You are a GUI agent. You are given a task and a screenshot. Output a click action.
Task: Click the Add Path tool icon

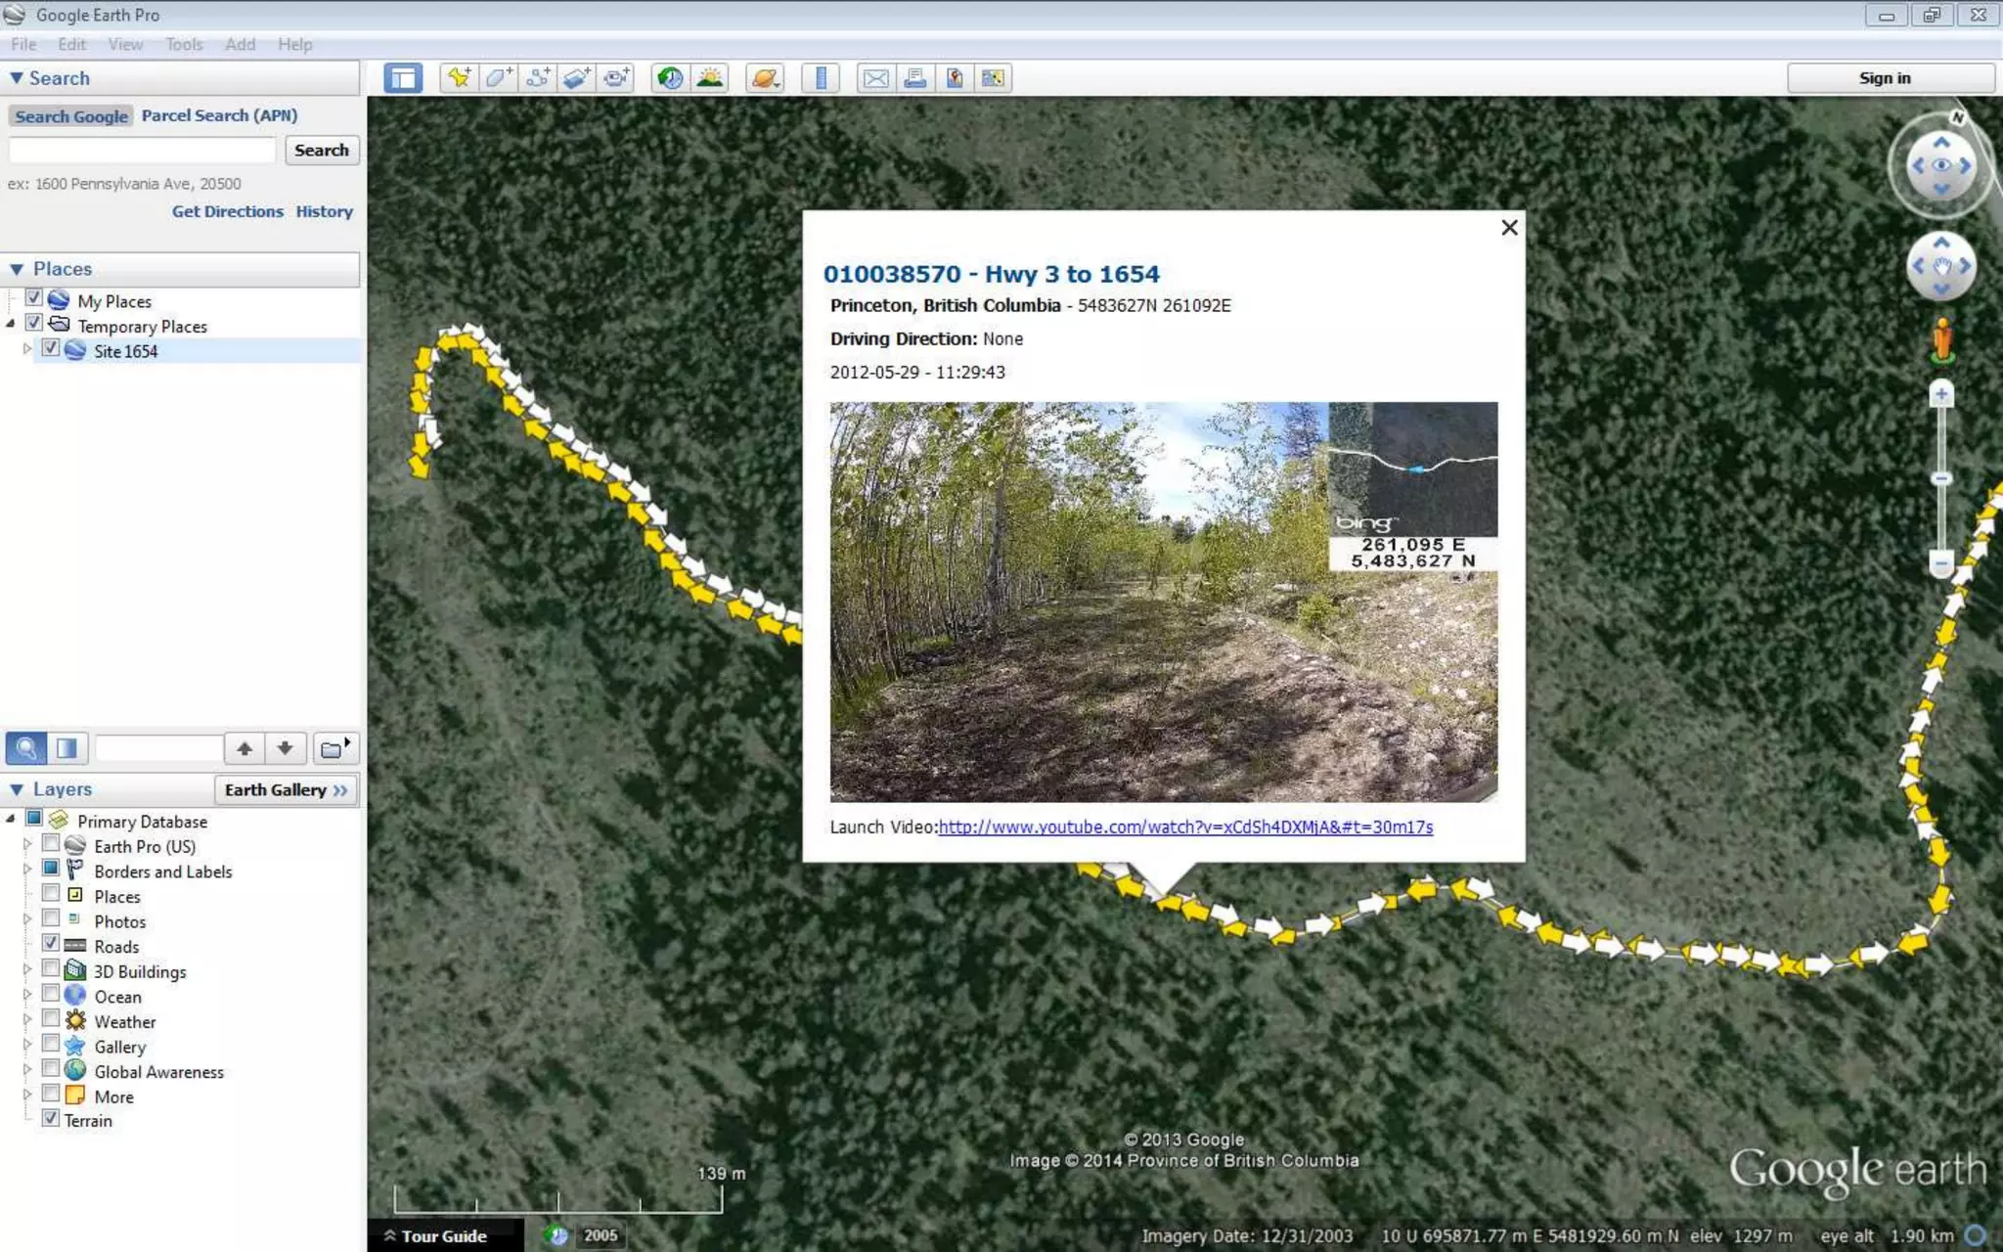click(537, 78)
